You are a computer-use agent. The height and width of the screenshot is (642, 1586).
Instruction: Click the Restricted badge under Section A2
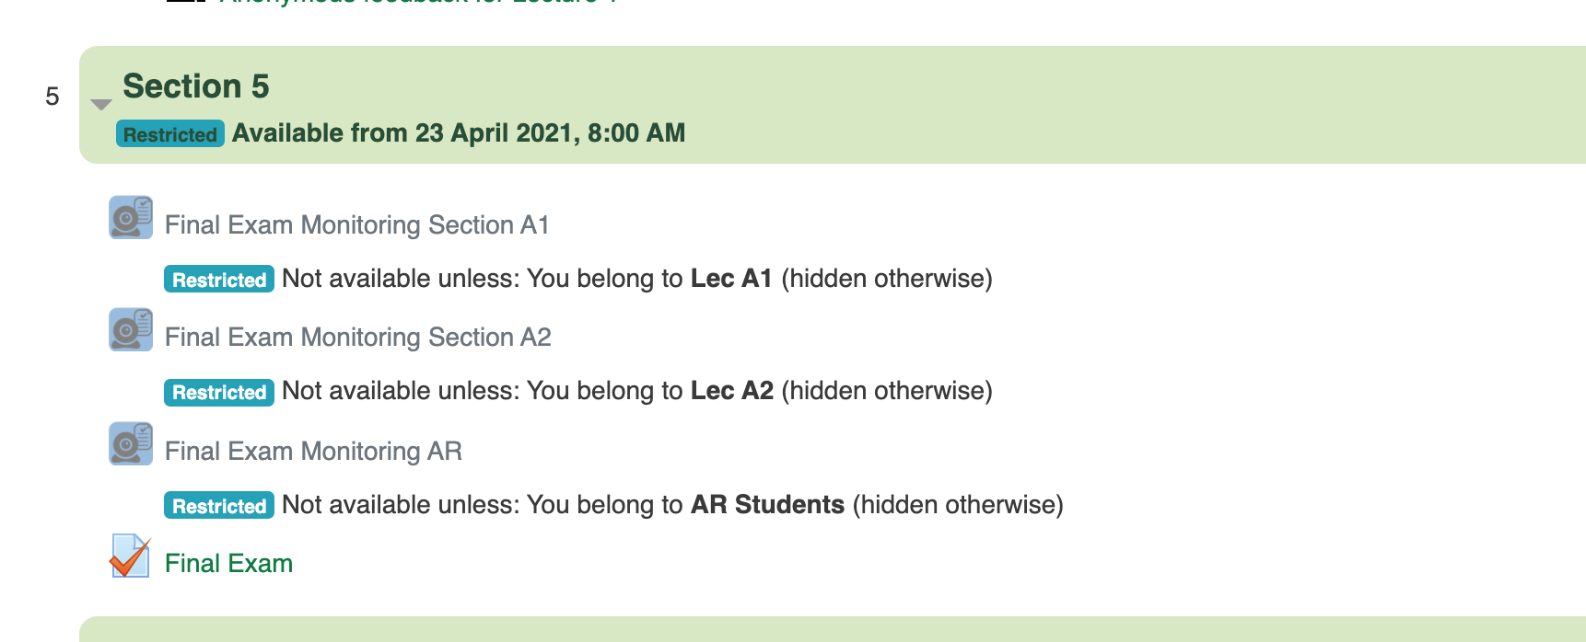219,392
